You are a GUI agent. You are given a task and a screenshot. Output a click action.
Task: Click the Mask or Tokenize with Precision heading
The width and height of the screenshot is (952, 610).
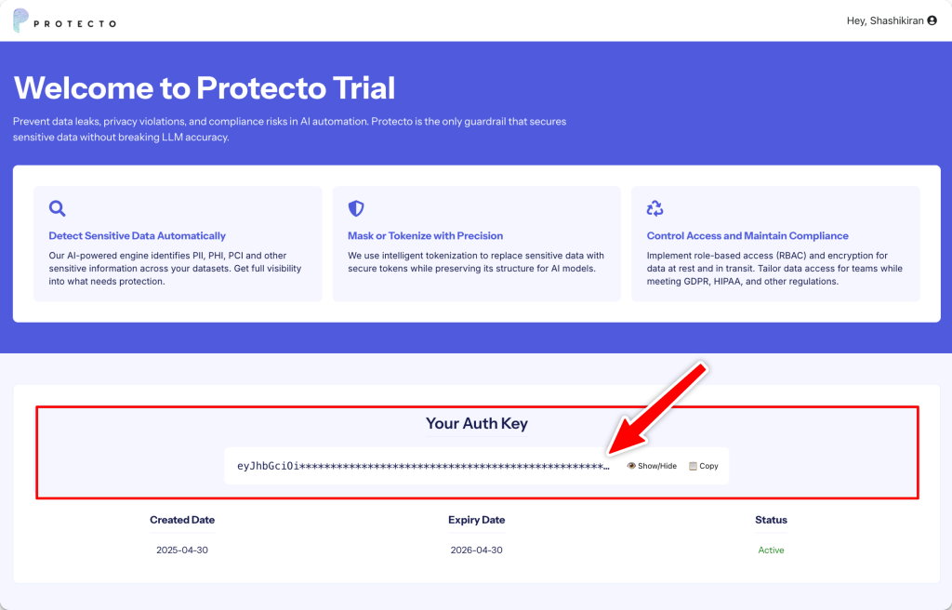(425, 236)
